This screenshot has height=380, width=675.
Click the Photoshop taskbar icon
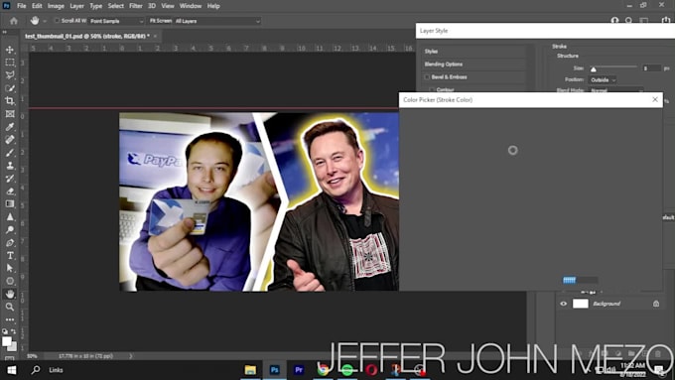pyautogui.click(x=274, y=370)
